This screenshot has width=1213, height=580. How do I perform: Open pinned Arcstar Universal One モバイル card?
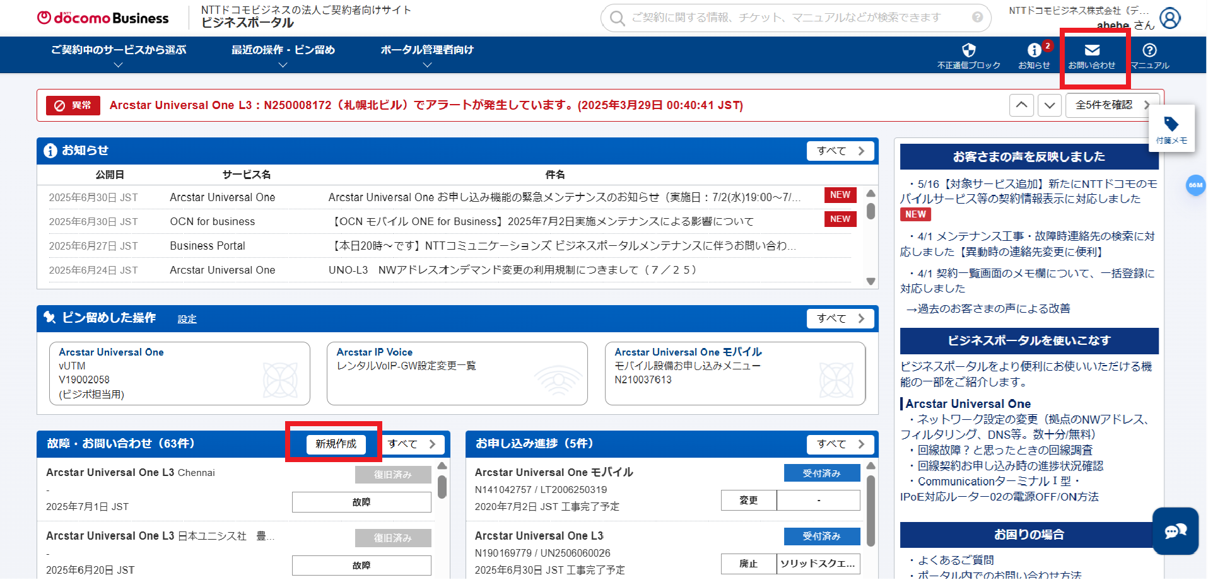click(x=735, y=374)
